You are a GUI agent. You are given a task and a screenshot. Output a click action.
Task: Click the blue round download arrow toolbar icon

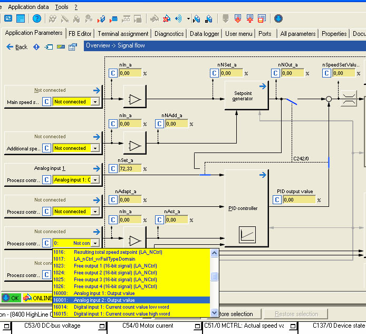coord(278,19)
